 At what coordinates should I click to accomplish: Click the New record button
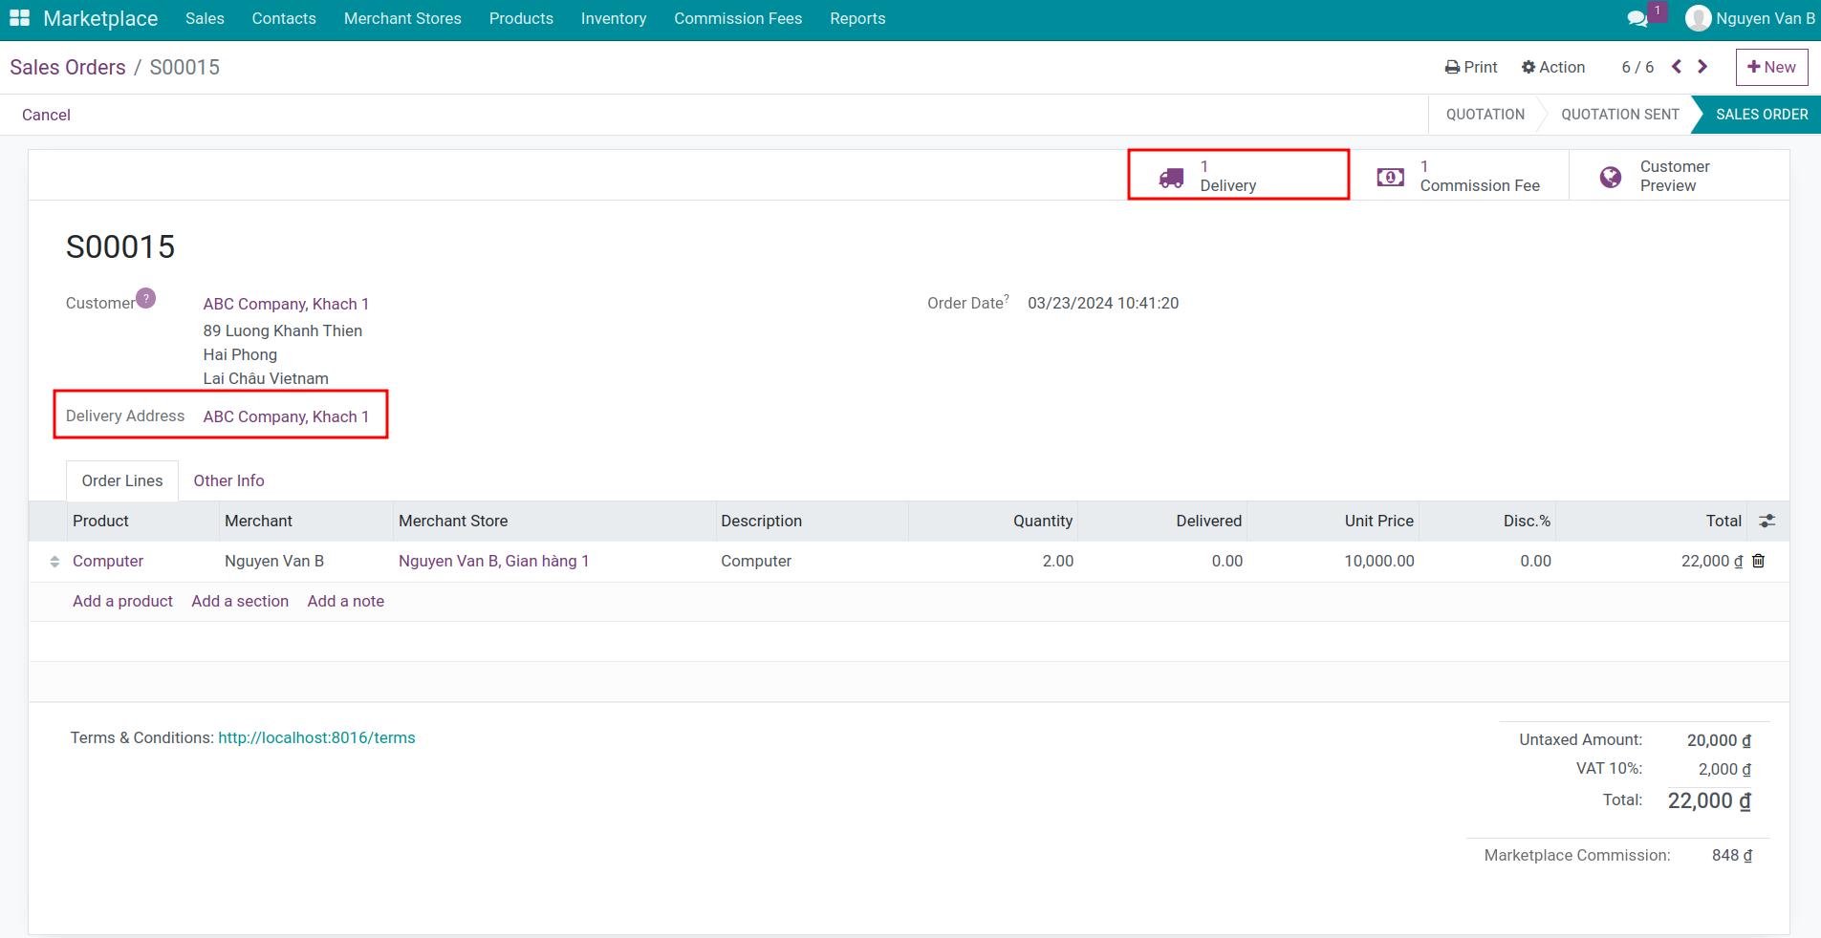(x=1771, y=67)
